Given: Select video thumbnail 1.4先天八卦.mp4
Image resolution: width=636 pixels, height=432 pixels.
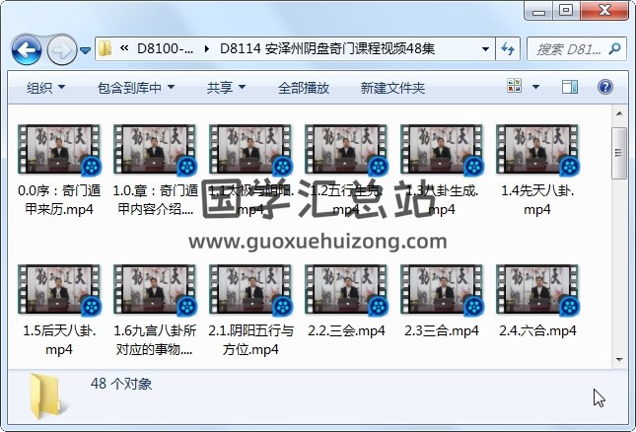Looking at the screenshot, I should click(x=537, y=149).
